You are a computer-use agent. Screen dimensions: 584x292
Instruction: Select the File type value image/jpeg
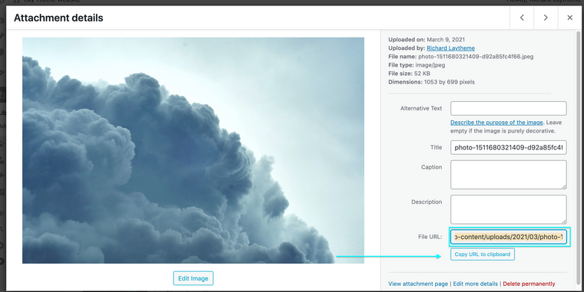point(430,65)
